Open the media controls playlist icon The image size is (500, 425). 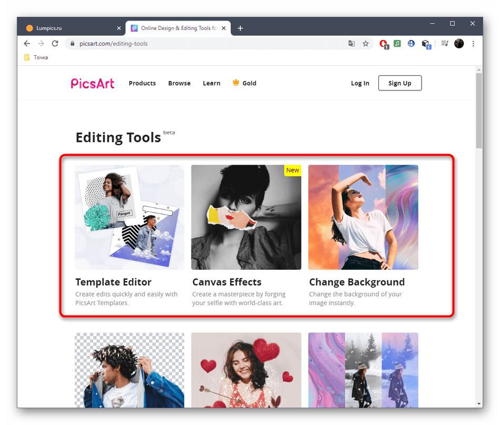445,44
